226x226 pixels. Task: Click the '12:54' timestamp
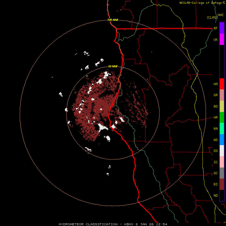click(161, 224)
